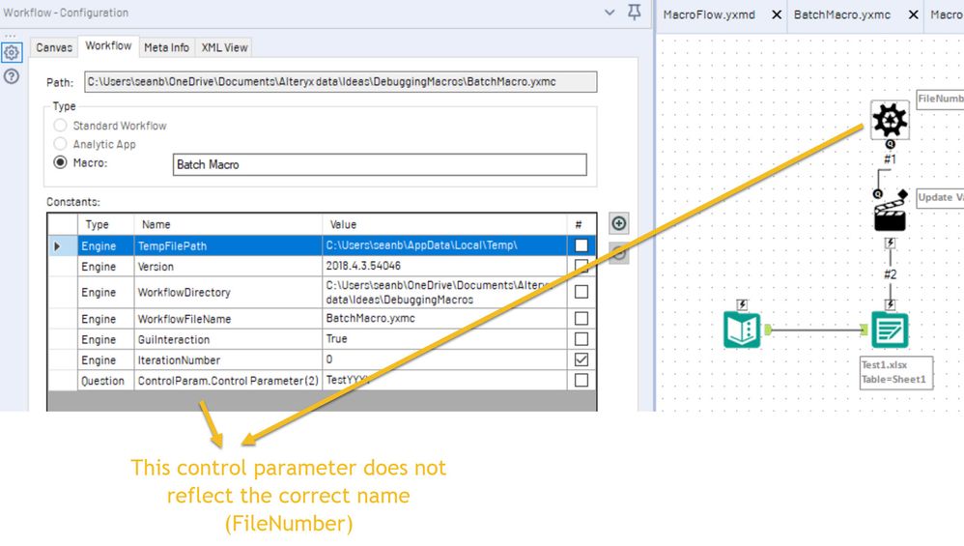Click the # column header
This screenshot has width=964, height=546.
(x=581, y=224)
